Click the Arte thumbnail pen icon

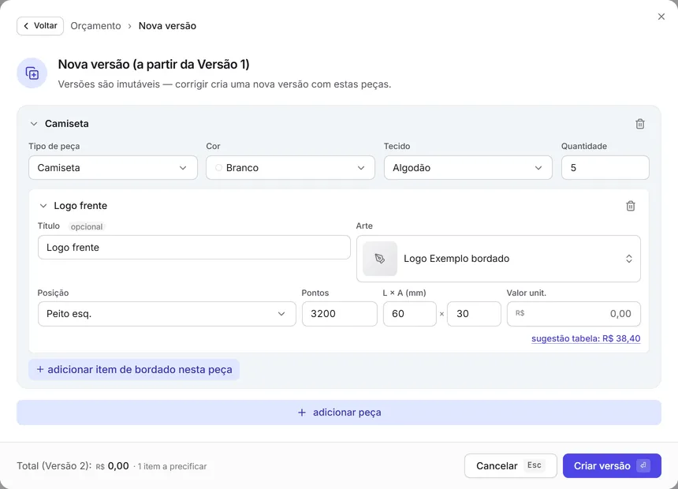[380, 259]
